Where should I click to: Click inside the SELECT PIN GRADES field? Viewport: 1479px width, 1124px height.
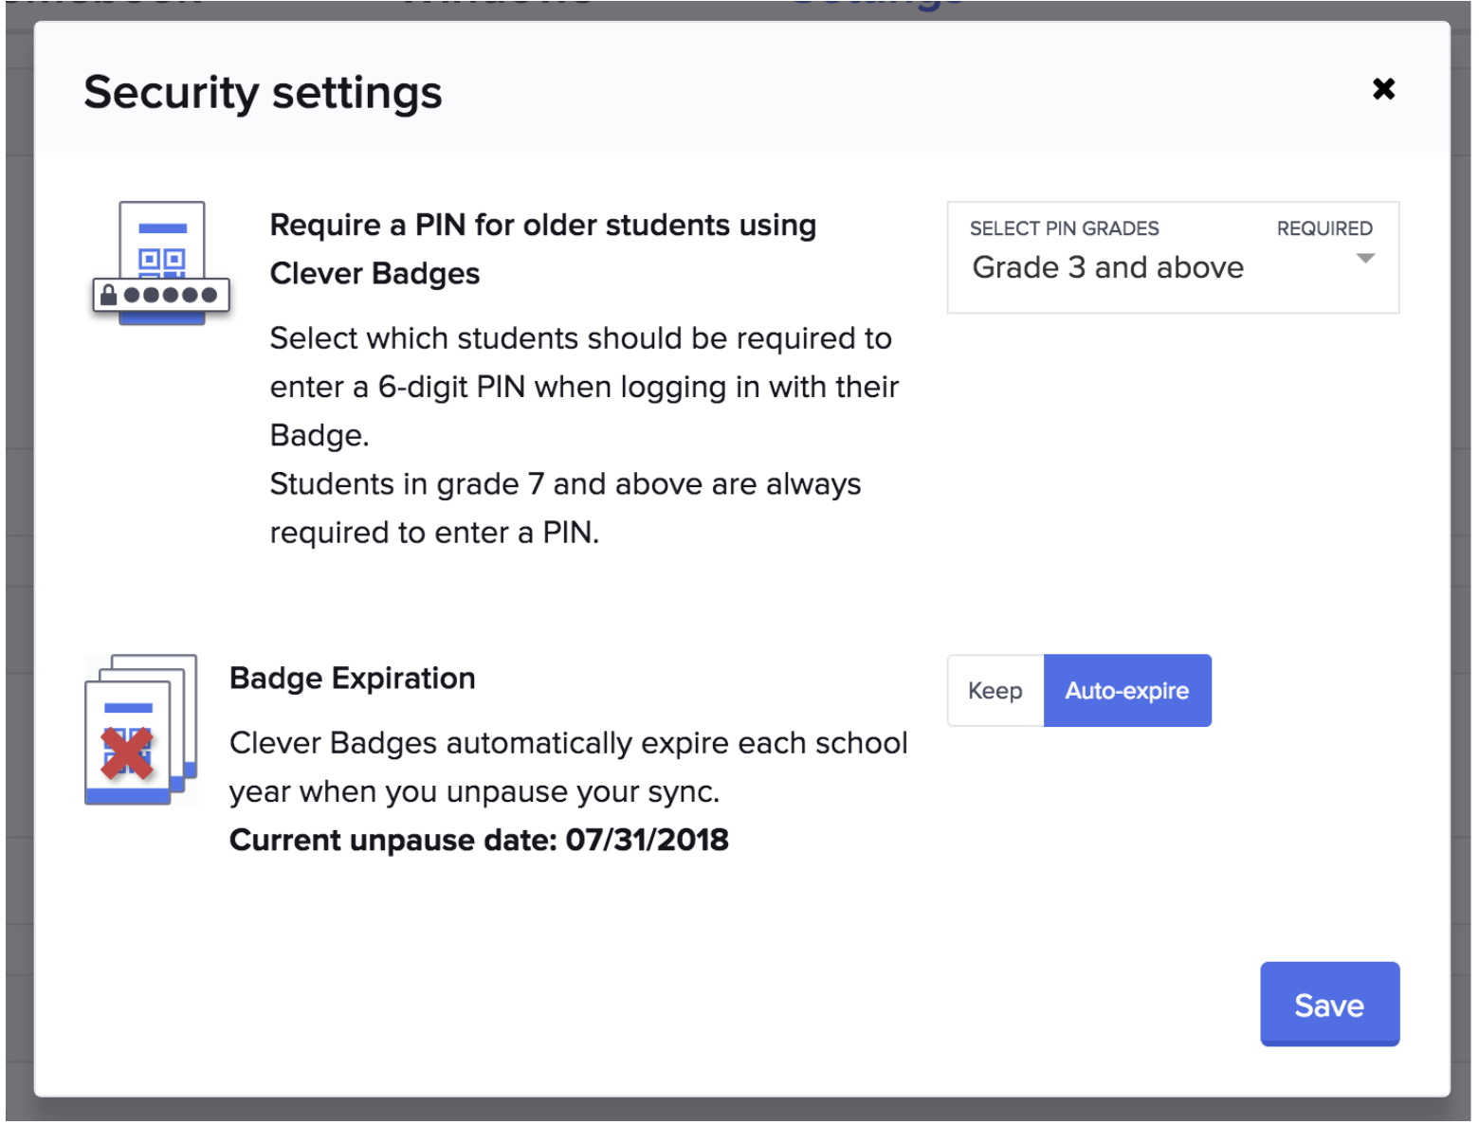(1106, 266)
